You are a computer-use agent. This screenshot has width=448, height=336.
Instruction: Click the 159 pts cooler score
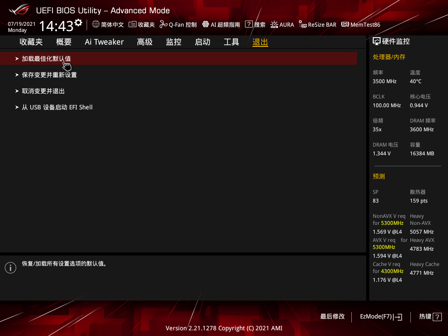419,201
